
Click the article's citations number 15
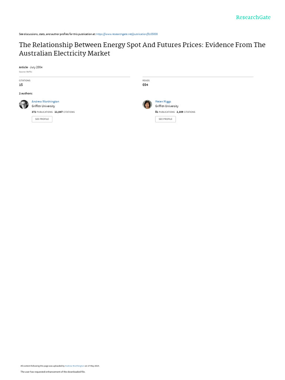click(x=21, y=85)
